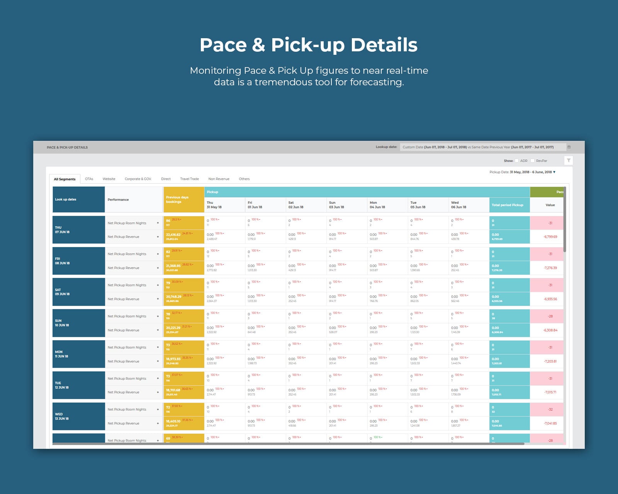
Task: Open the calendar icon next to Lookup date
Action: [x=569, y=147]
